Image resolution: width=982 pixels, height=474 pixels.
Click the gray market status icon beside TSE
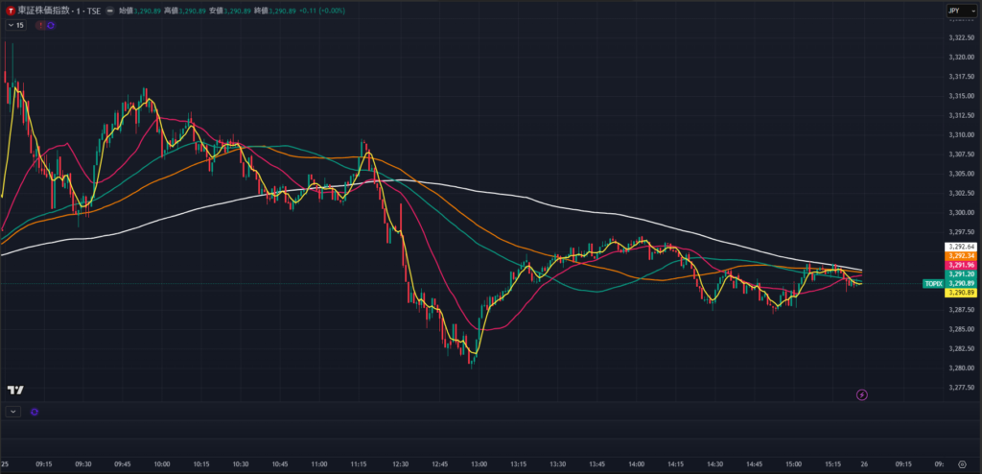pyautogui.click(x=111, y=10)
